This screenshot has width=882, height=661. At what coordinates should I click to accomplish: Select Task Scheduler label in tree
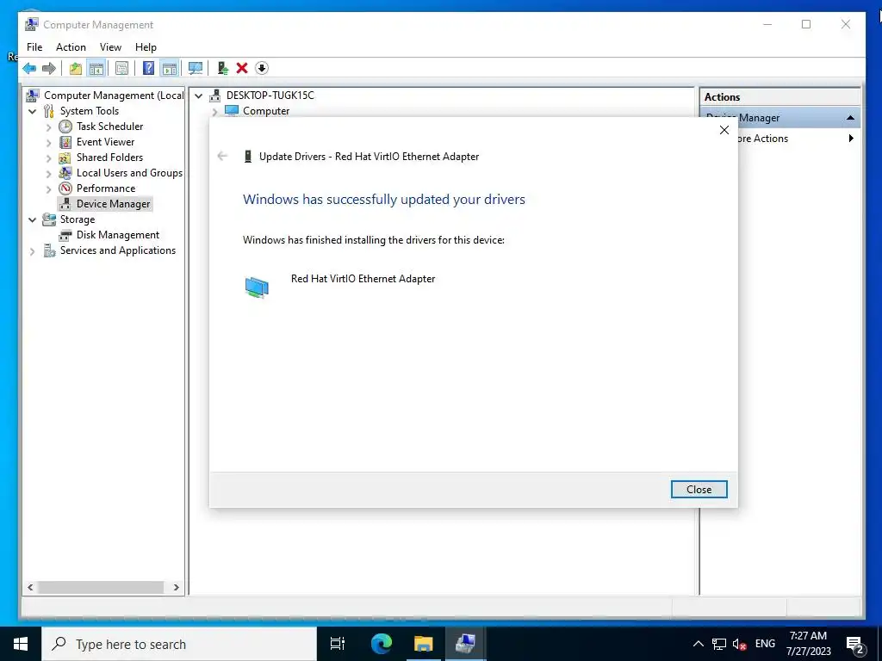point(109,127)
